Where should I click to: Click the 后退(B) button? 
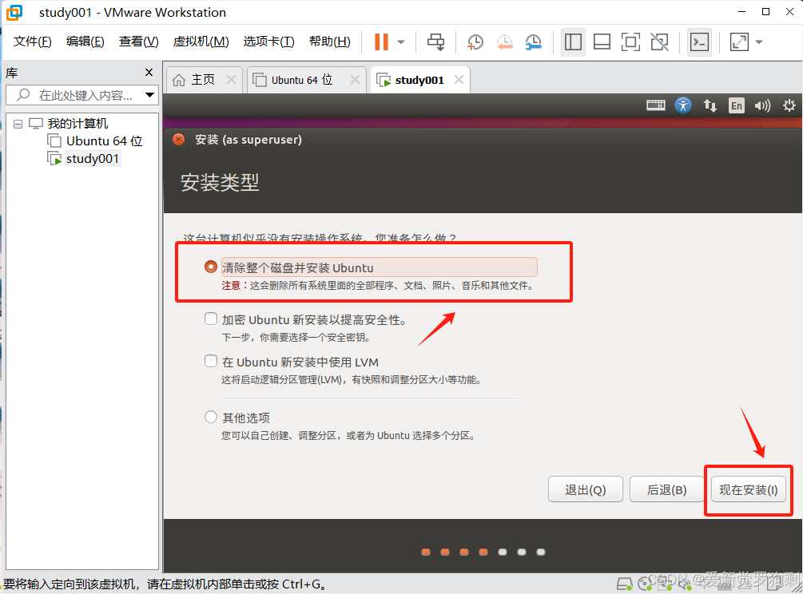click(x=667, y=489)
